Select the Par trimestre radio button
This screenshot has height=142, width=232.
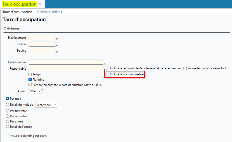click(x=7, y=111)
